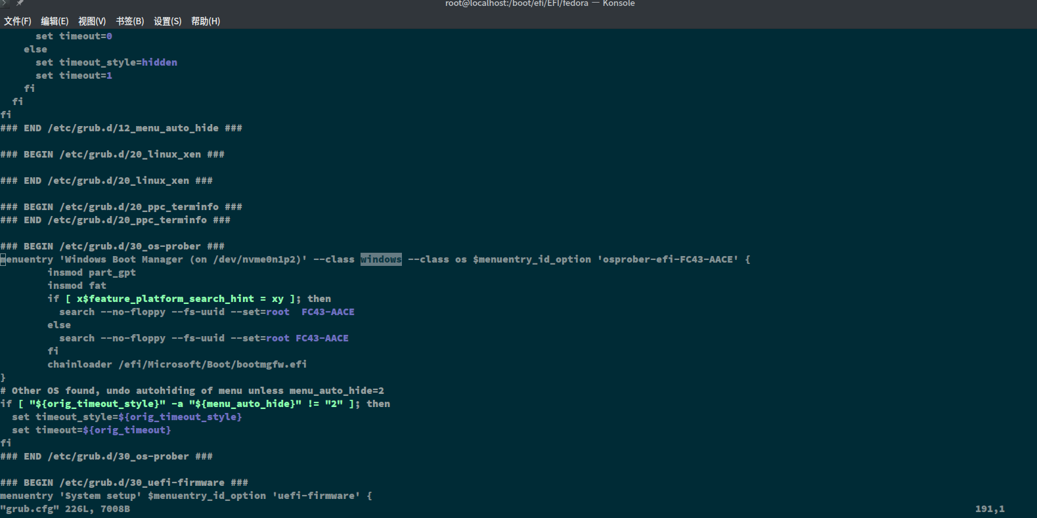Click the menuentry 'System setup' line

pyautogui.click(x=187, y=496)
